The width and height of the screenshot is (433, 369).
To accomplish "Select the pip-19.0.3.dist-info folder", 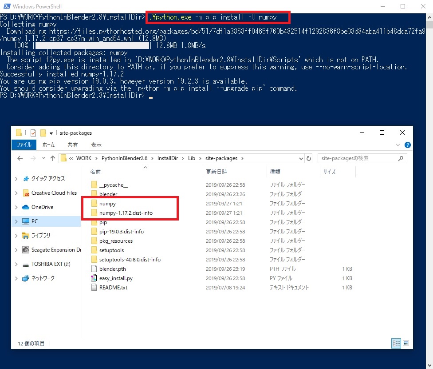I will tap(122, 232).
